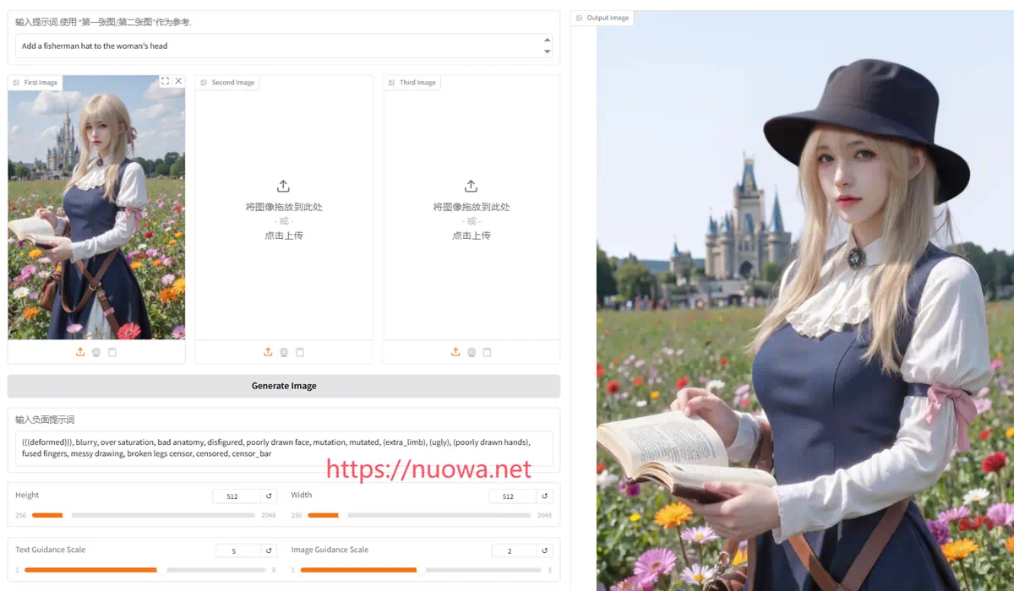Adjust the Text Guidance Scale slider
The height and width of the screenshot is (591, 1014).
[145, 570]
